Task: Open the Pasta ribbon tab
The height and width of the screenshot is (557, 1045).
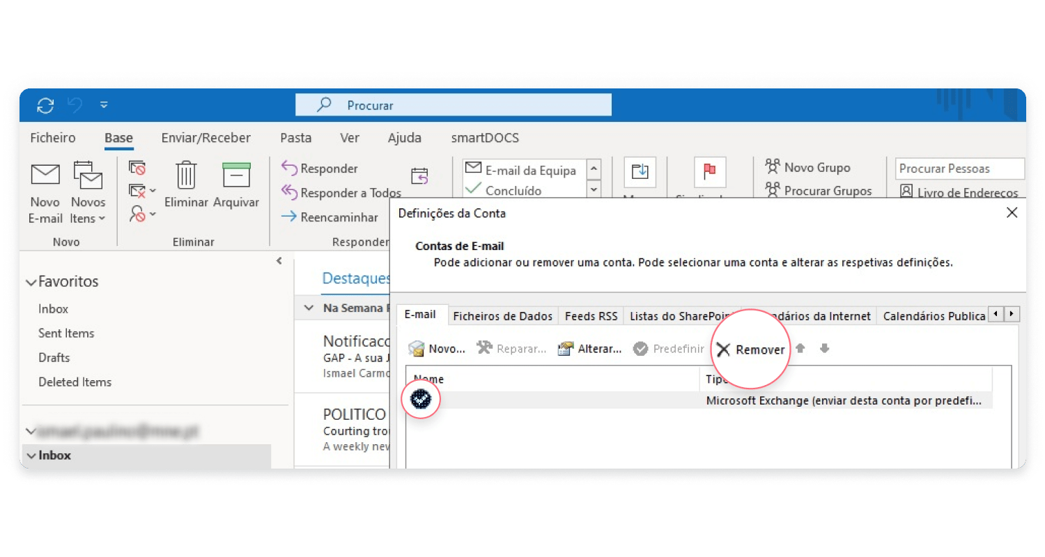Action: tap(295, 138)
